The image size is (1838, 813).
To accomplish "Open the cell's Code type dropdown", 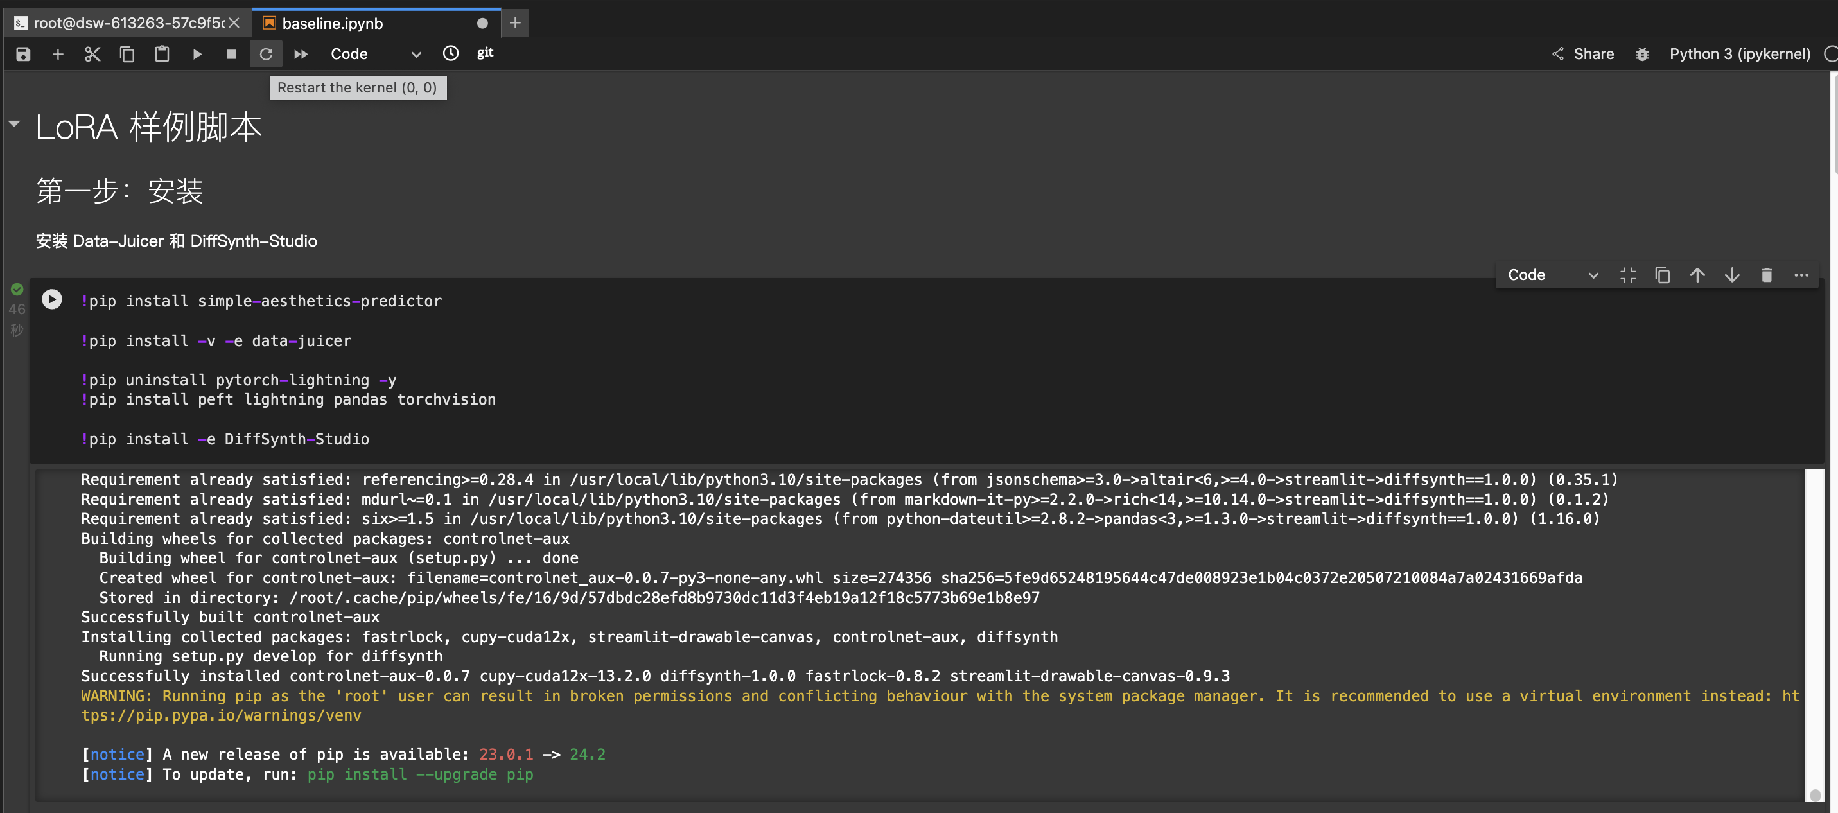I will 1553,275.
